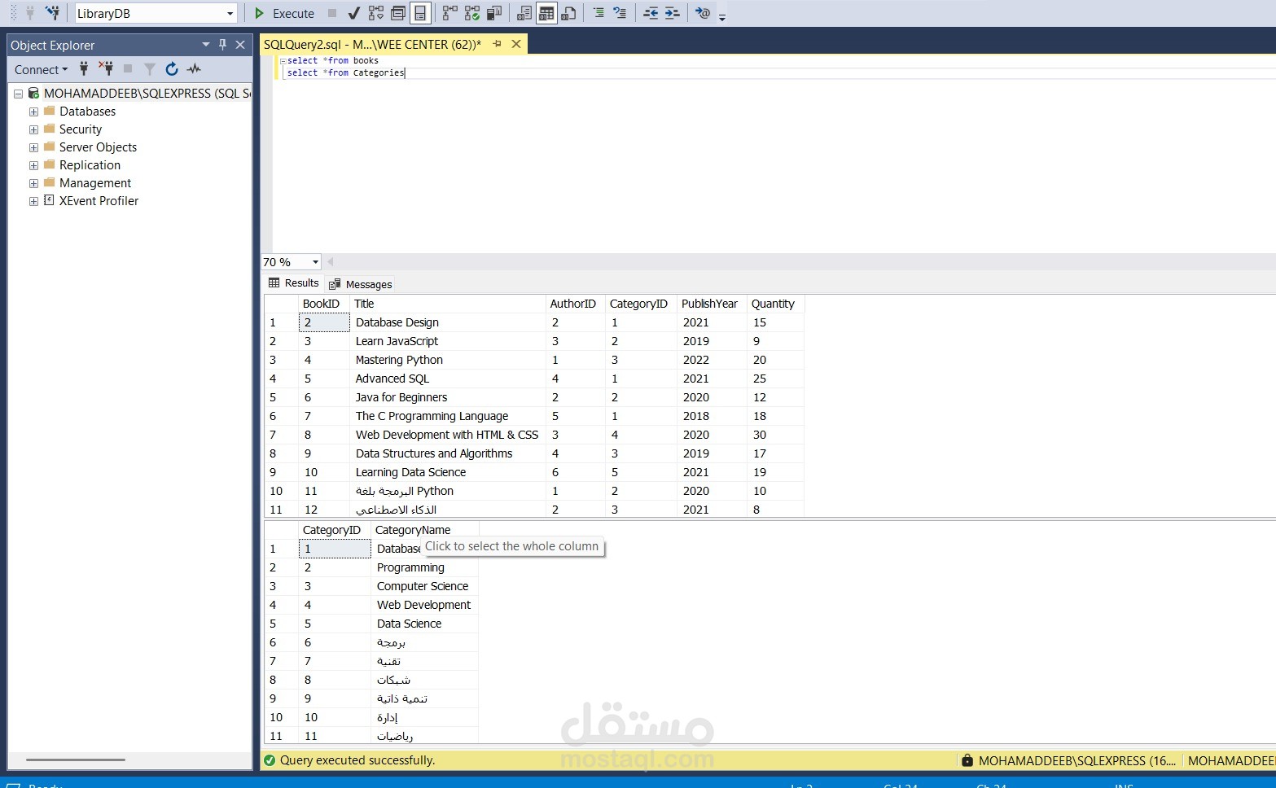Open Object Explorer window position dropdown
The width and height of the screenshot is (1276, 788).
(206, 45)
